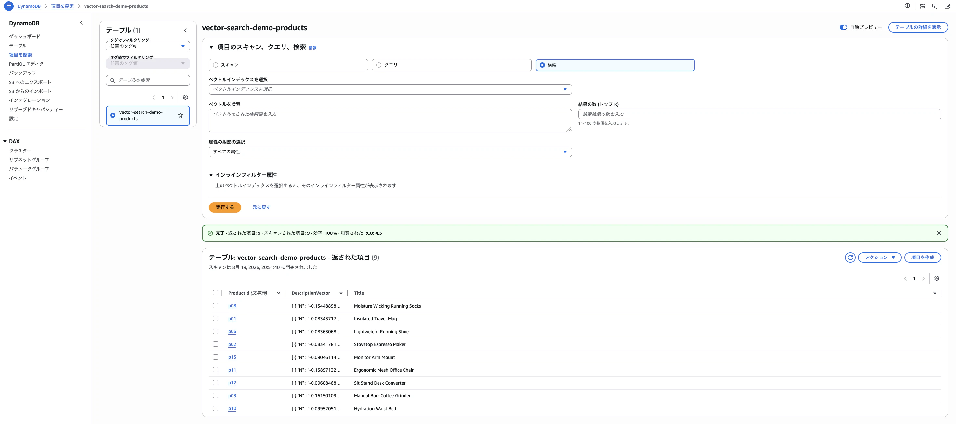Click テーブルの詳細を表示 button
The image size is (956, 424).
918,27
